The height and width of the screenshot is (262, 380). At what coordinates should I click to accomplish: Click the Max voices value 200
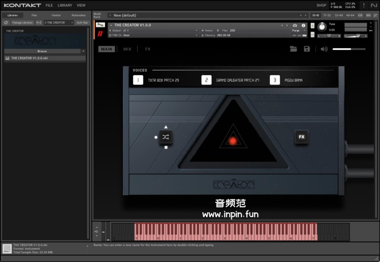point(232,31)
